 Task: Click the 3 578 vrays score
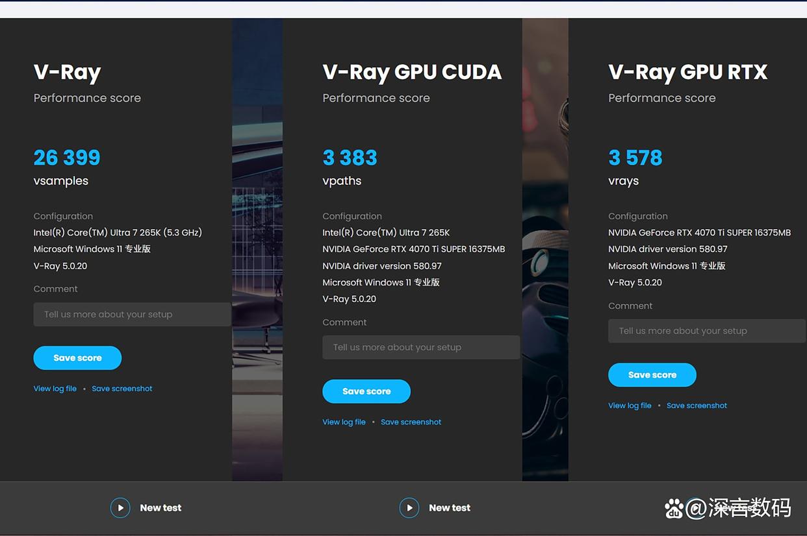[635, 158]
